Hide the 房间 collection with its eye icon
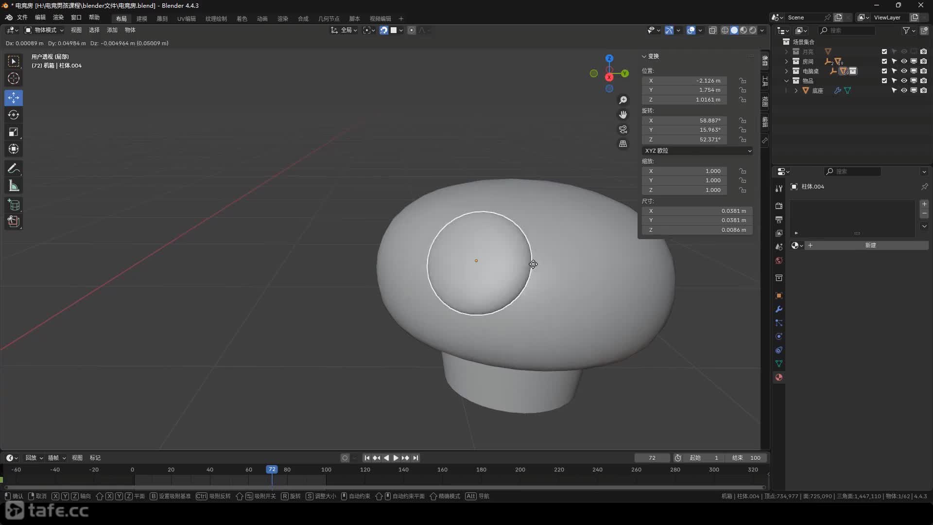Viewport: 933px width, 525px height. [x=904, y=61]
